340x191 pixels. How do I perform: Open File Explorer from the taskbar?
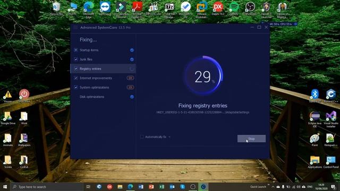tap(120, 187)
